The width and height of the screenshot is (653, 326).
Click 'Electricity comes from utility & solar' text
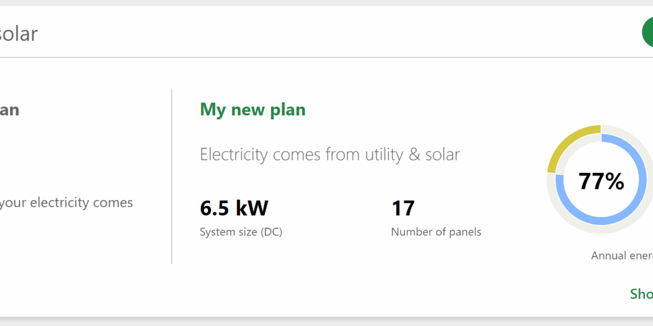click(330, 155)
